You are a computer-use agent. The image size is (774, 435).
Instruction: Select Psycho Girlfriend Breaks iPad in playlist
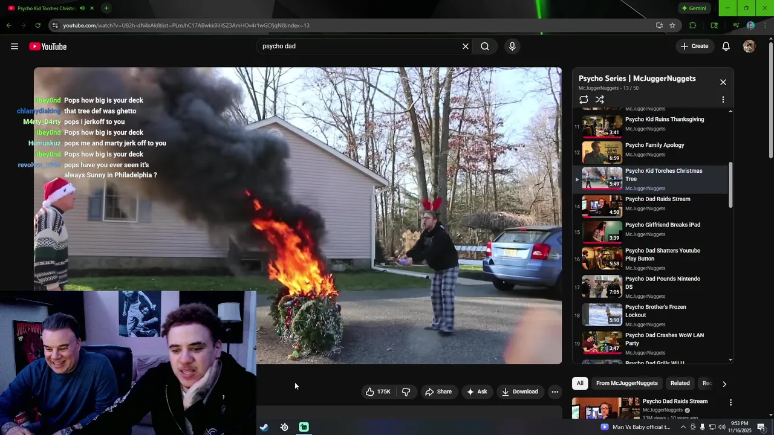[651, 232]
